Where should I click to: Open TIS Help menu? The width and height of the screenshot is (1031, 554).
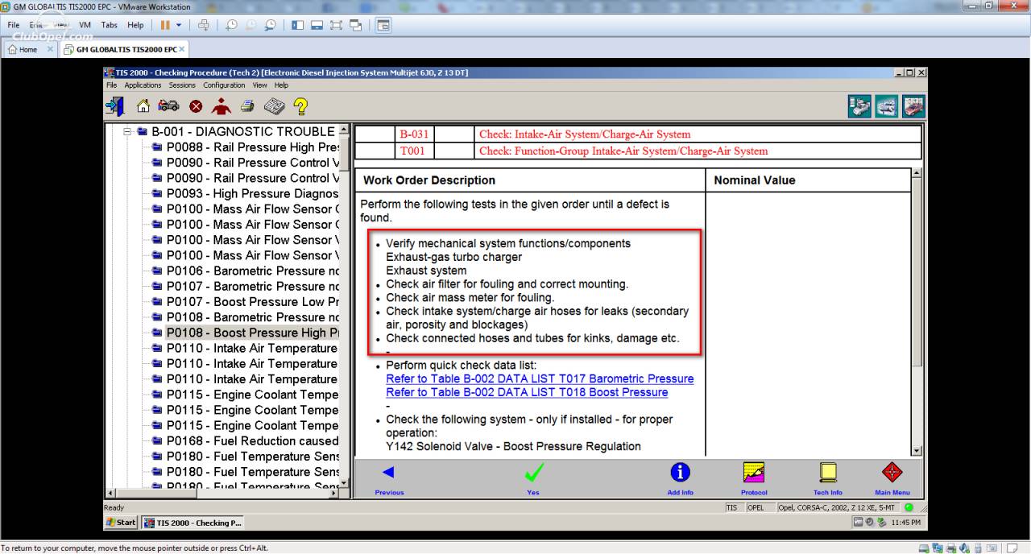[x=281, y=85]
